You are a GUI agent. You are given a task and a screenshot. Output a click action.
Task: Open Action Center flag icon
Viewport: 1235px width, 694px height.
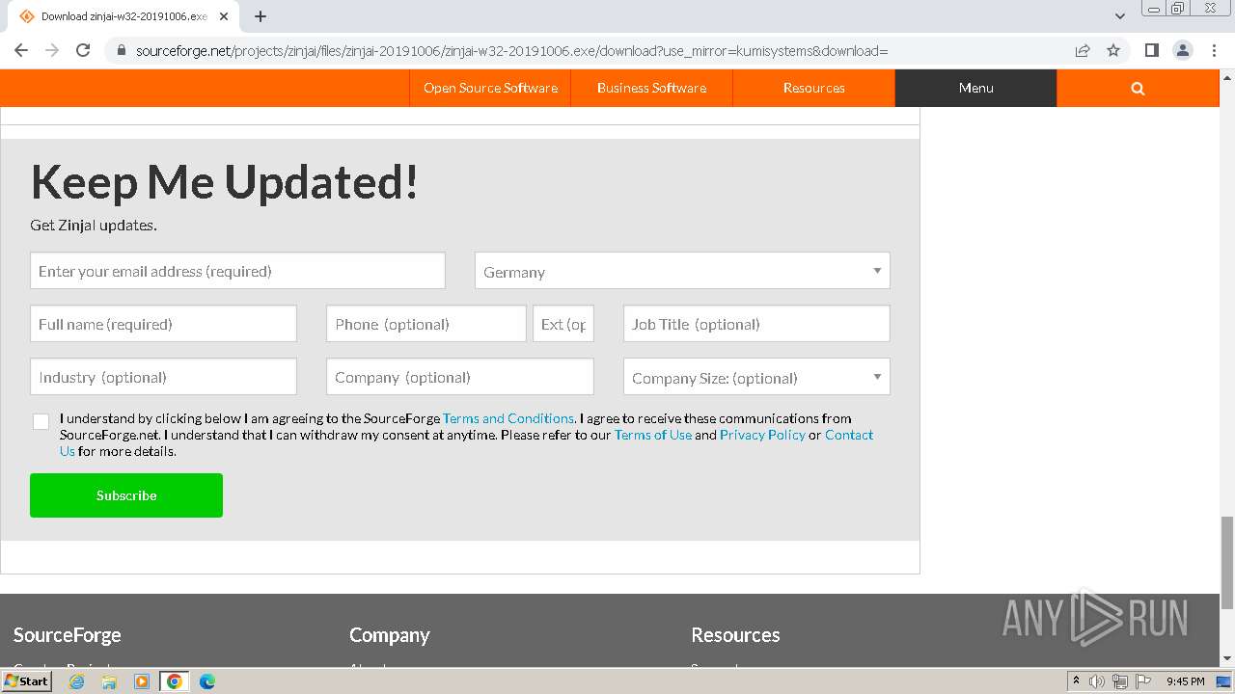pyautogui.click(x=1143, y=681)
